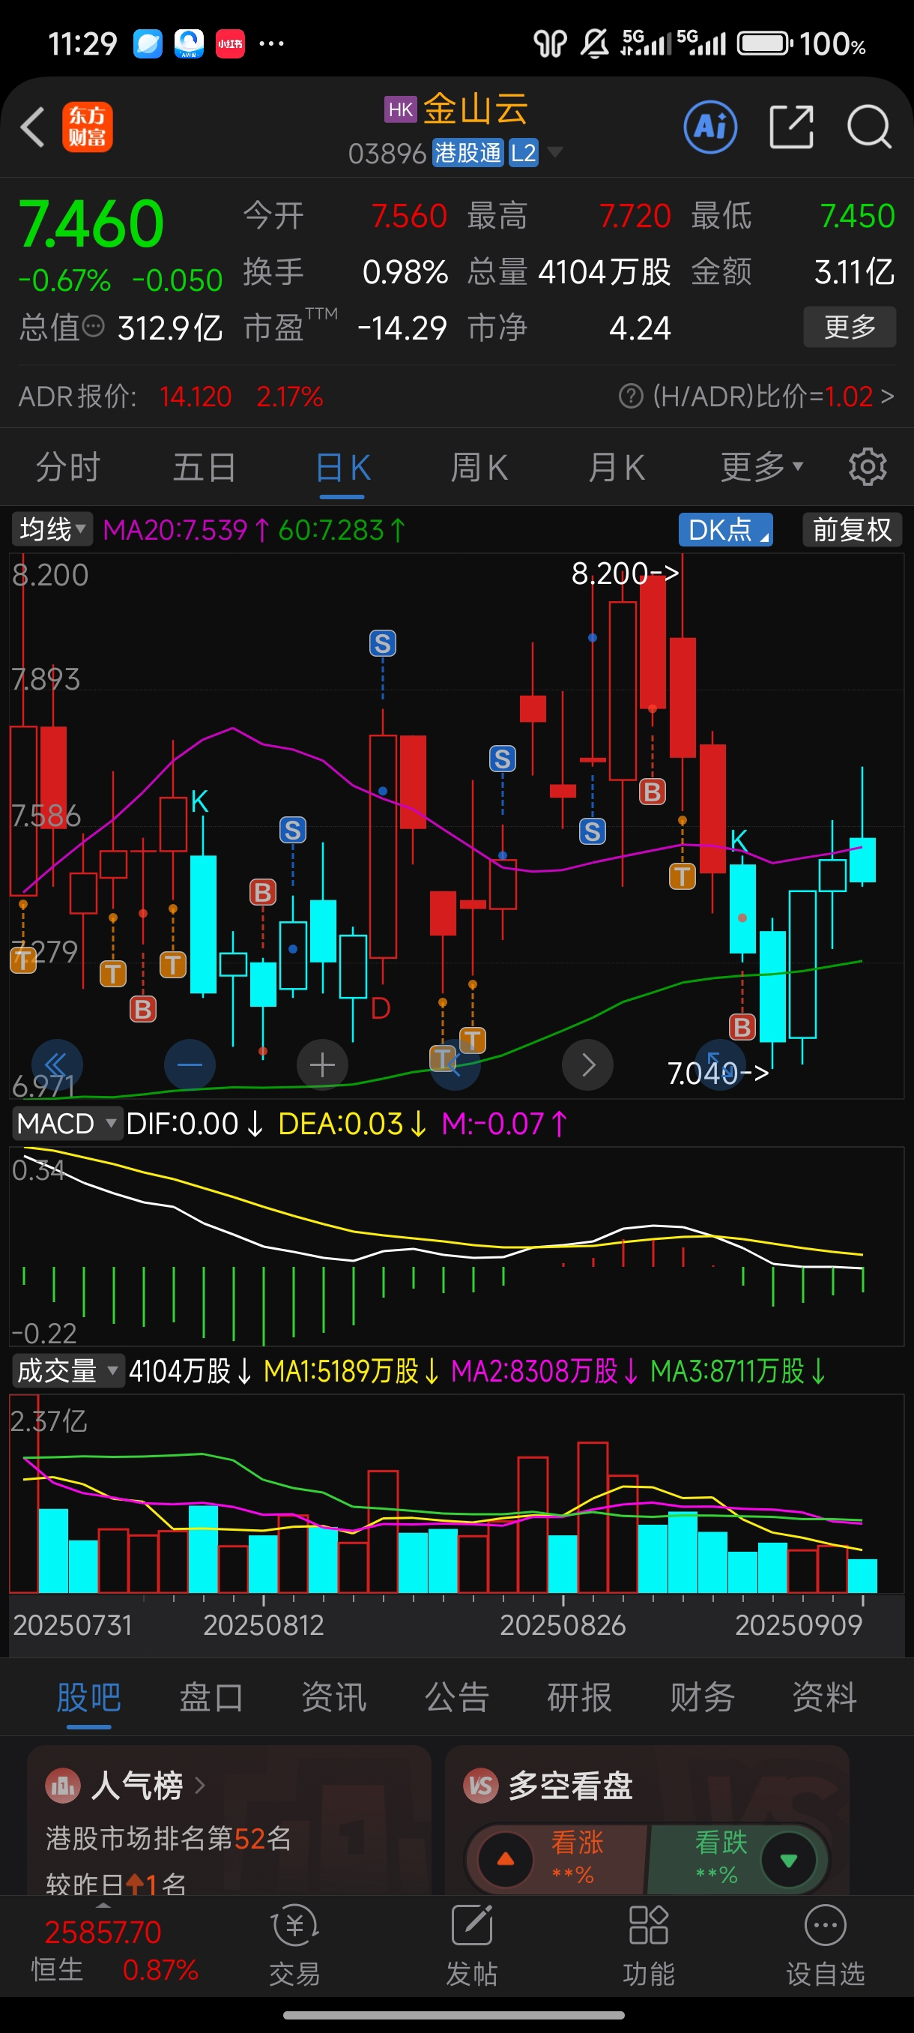914x2033 pixels.
Task: Open the MACD indicator dropdown
Action: 67,1123
